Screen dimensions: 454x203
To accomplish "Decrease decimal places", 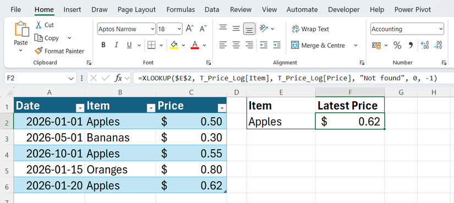I will tap(438, 46).
